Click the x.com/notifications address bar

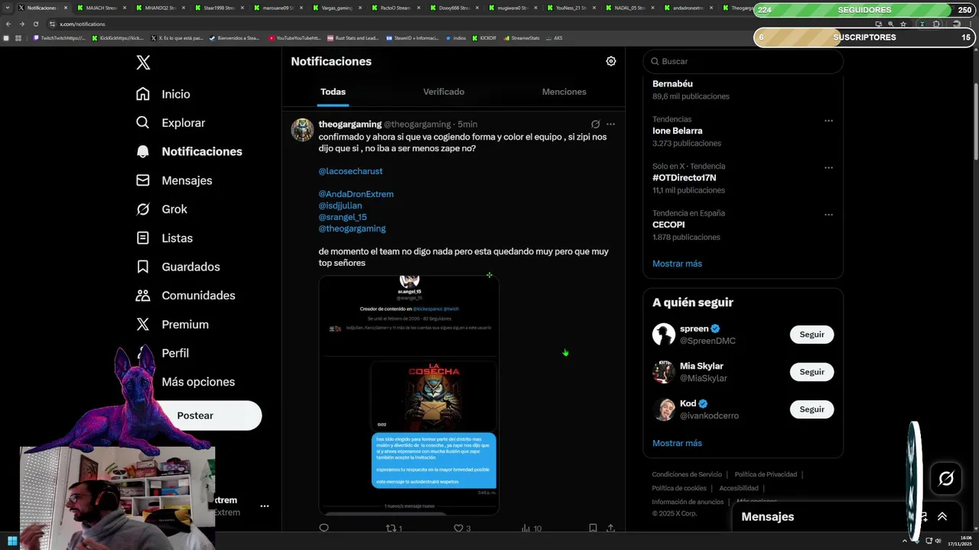tap(459, 24)
